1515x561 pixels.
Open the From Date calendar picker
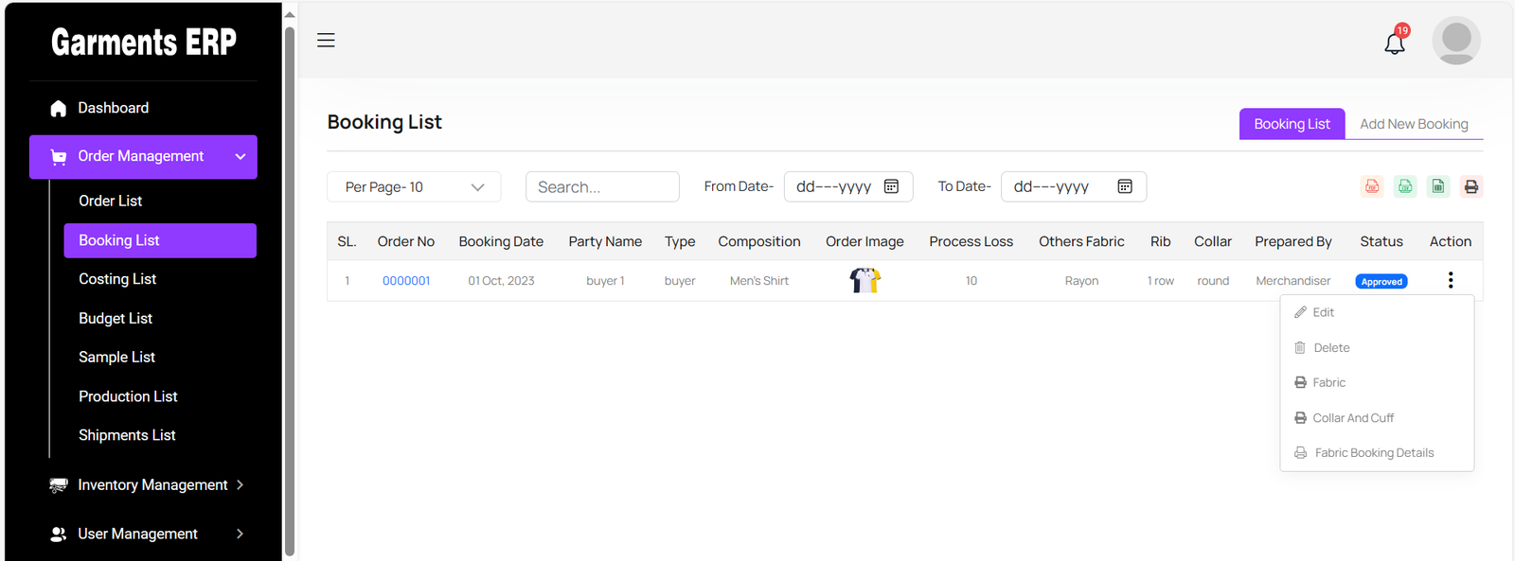pyautogui.click(x=891, y=186)
